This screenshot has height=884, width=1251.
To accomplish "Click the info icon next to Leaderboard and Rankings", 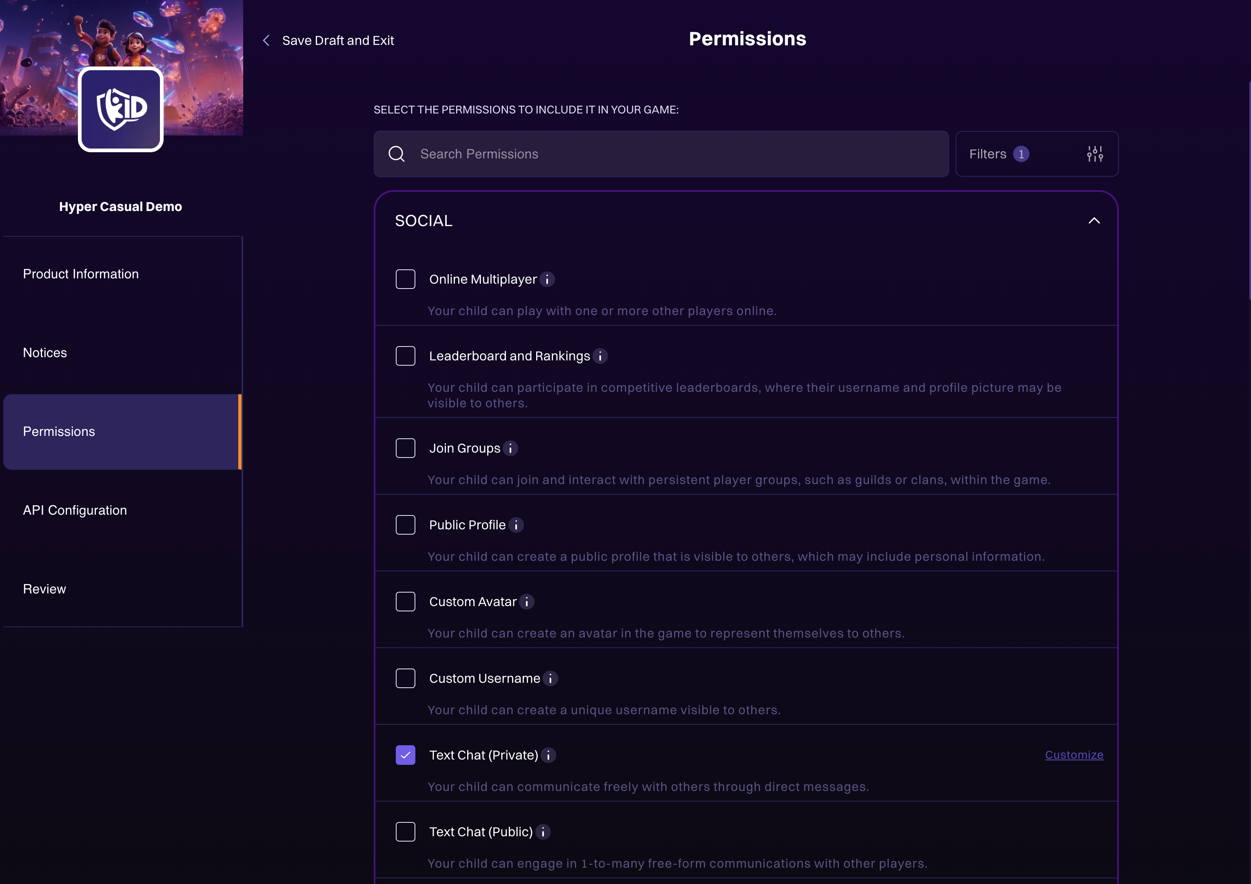I will (601, 356).
